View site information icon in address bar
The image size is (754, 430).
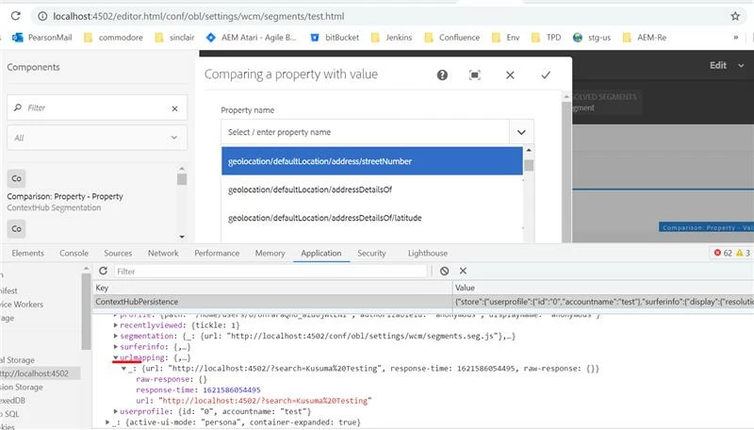pos(42,16)
